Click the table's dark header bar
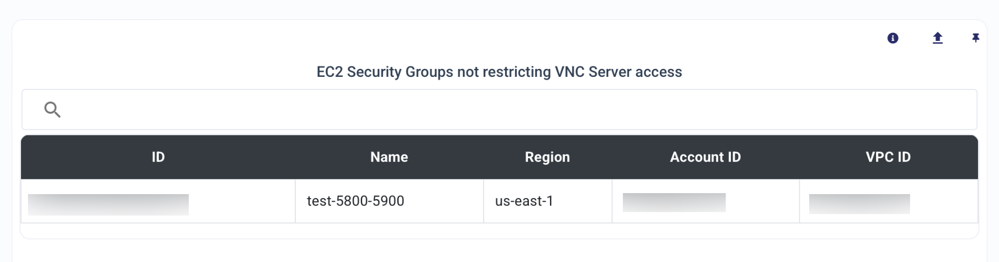 point(499,157)
